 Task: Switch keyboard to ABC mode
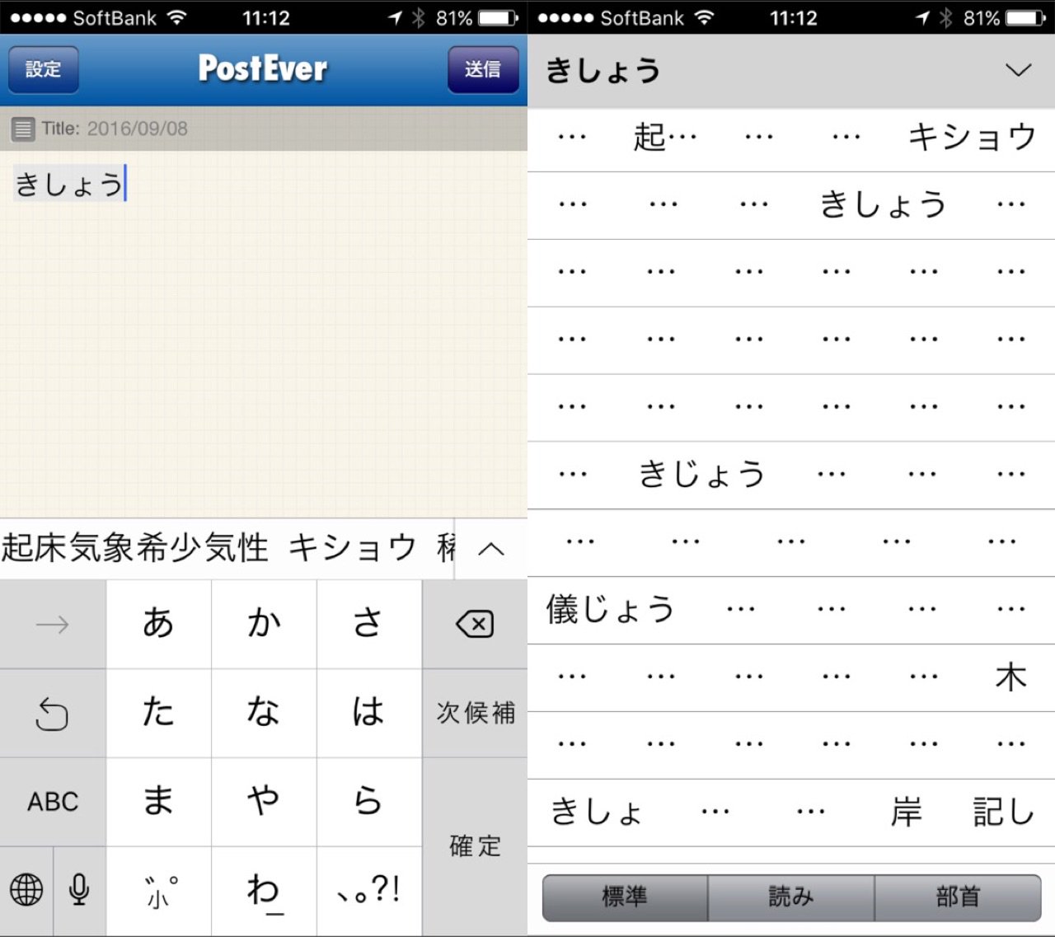[53, 802]
